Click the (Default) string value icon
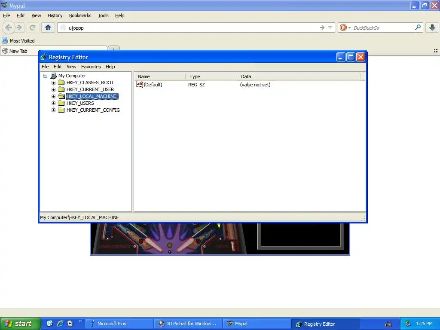Image resolution: width=440 pixels, height=330 pixels. click(x=140, y=85)
